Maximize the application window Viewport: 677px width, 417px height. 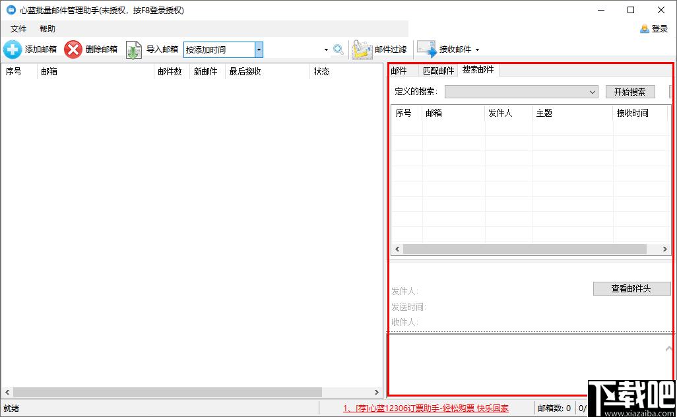[631, 10]
